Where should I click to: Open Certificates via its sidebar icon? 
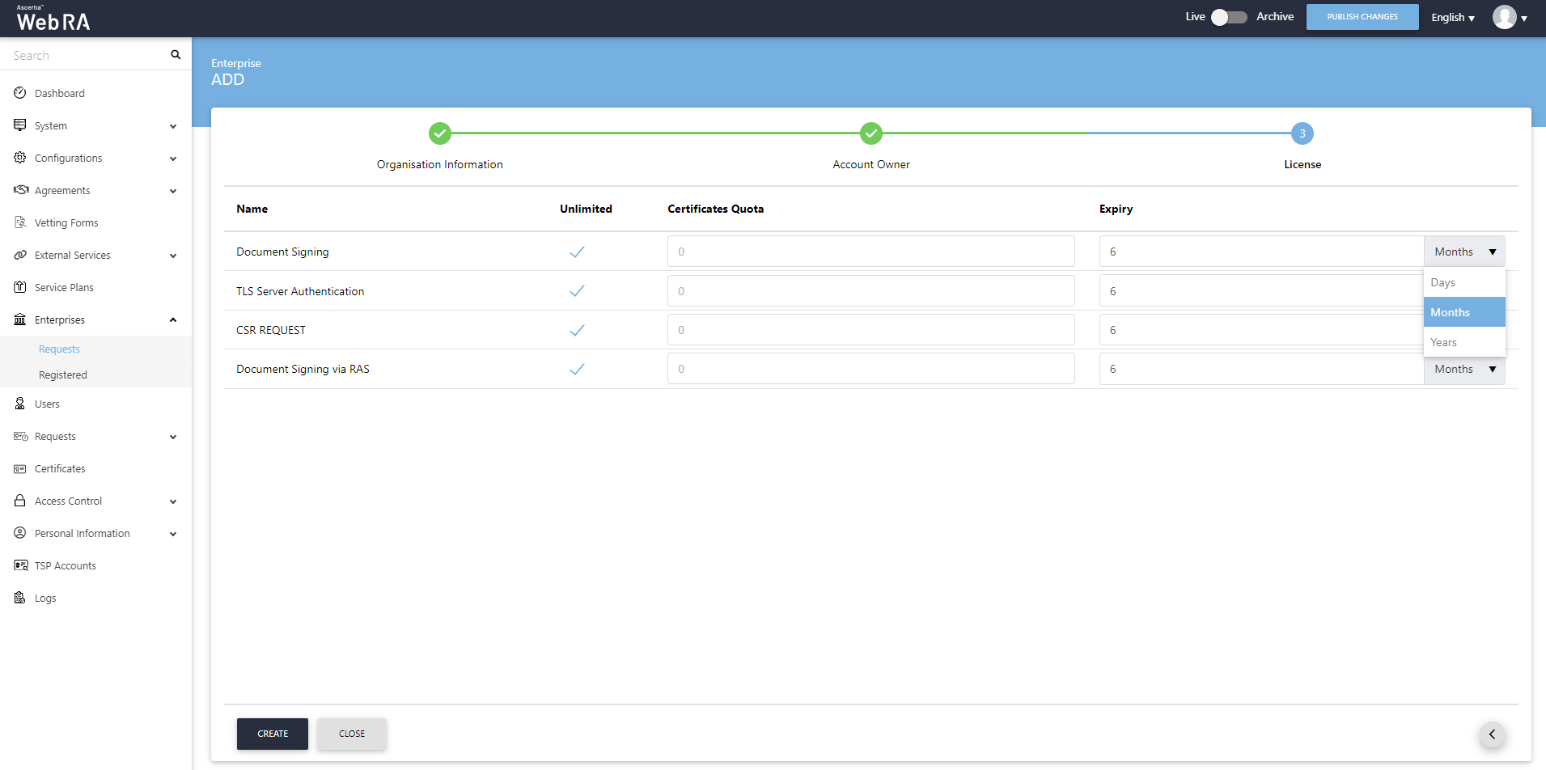20,468
